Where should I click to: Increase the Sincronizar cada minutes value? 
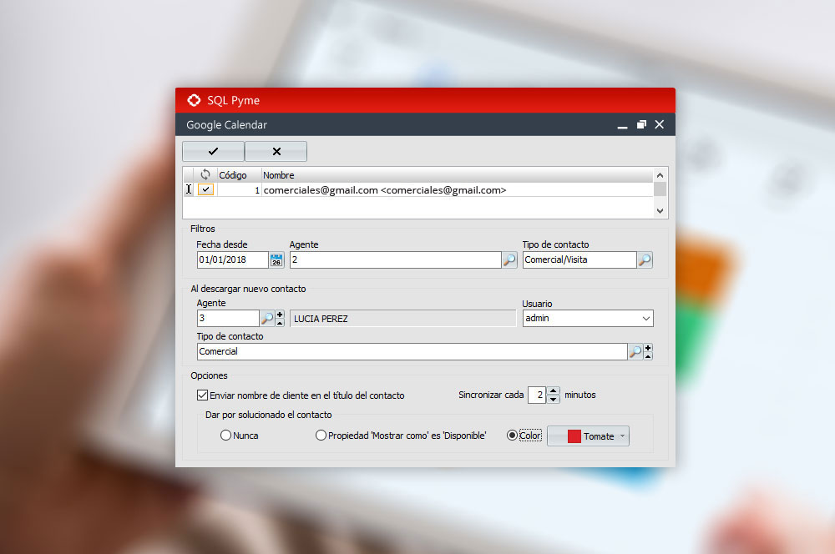[x=554, y=390]
